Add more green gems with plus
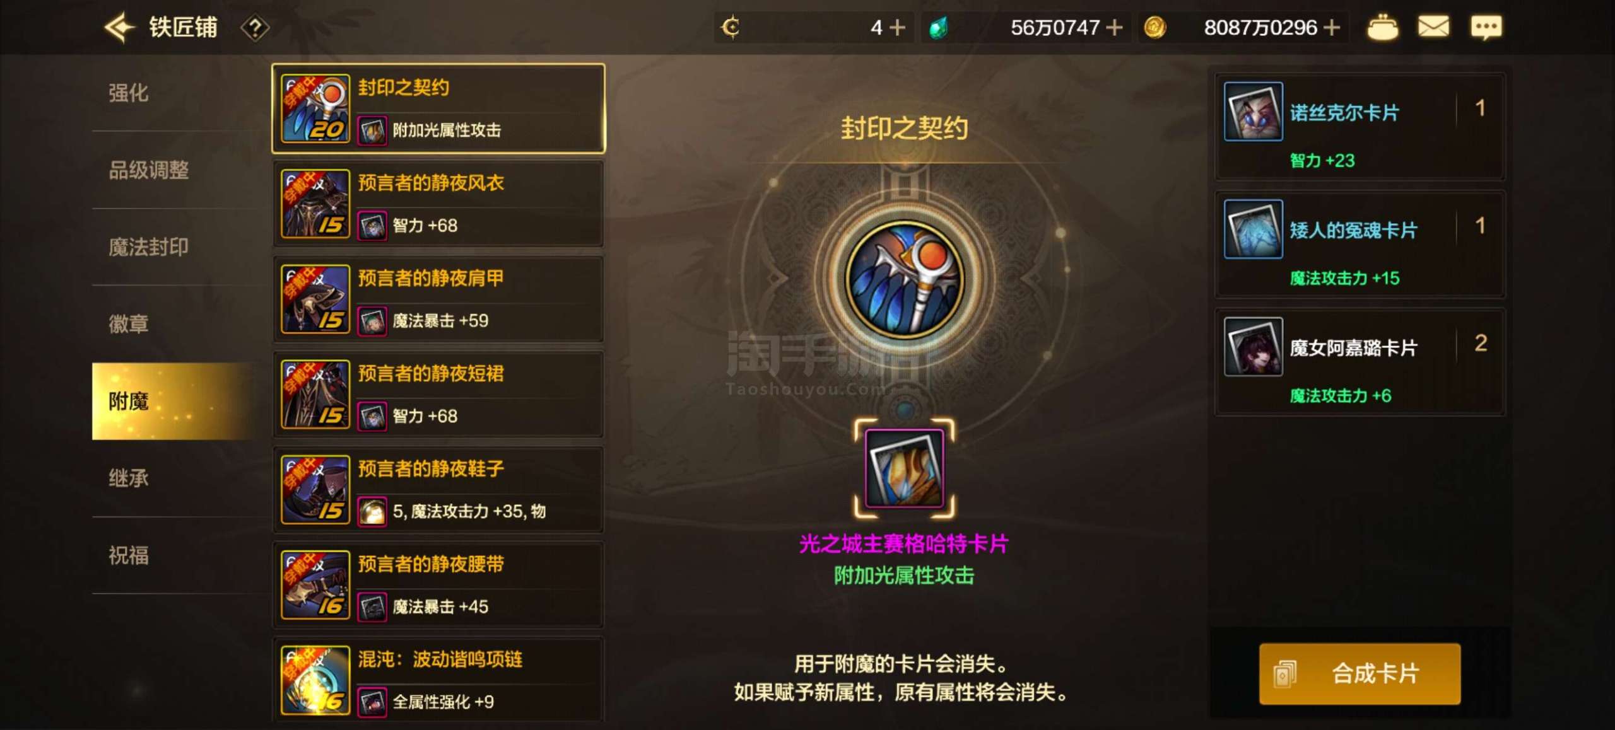Screen dimensions: 1615x730 click(x=1114, y=28)
